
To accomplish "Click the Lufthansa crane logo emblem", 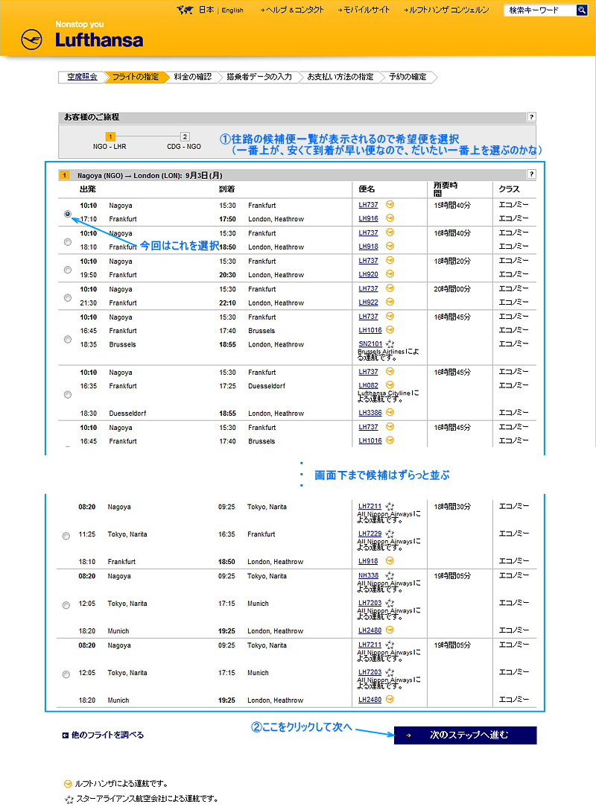I will tap(31, 39).
